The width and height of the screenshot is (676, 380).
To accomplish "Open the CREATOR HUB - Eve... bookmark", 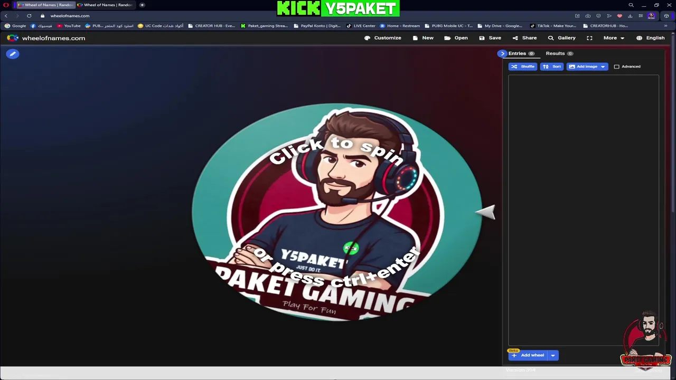I will coord(211,26).
